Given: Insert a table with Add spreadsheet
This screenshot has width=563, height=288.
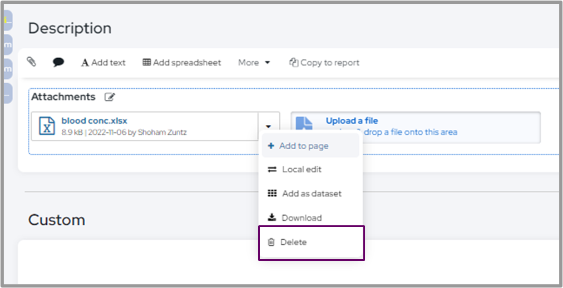Looking at the screenshot, I should pyautogui.click(x=182, y=63).
